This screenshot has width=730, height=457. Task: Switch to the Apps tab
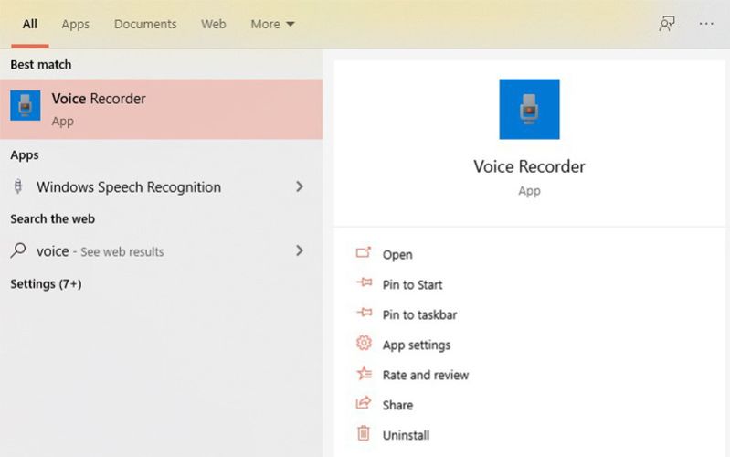[75, 24]
